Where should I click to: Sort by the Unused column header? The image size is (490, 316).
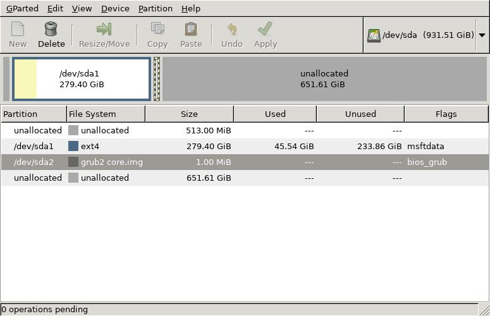point(360,114)
